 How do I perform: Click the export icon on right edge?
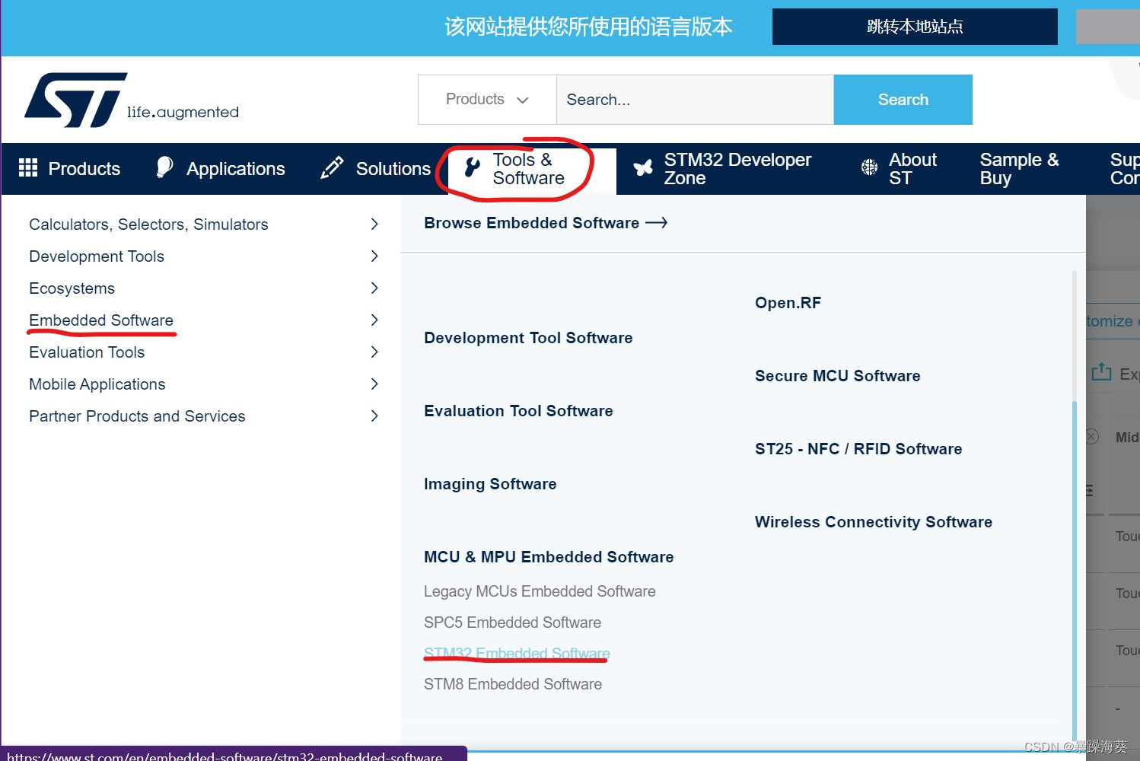click(1101, 372)
